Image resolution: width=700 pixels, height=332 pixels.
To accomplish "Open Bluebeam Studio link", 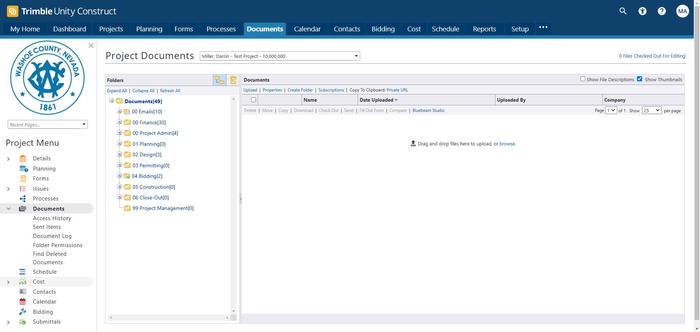I will (x=428, y=110).
